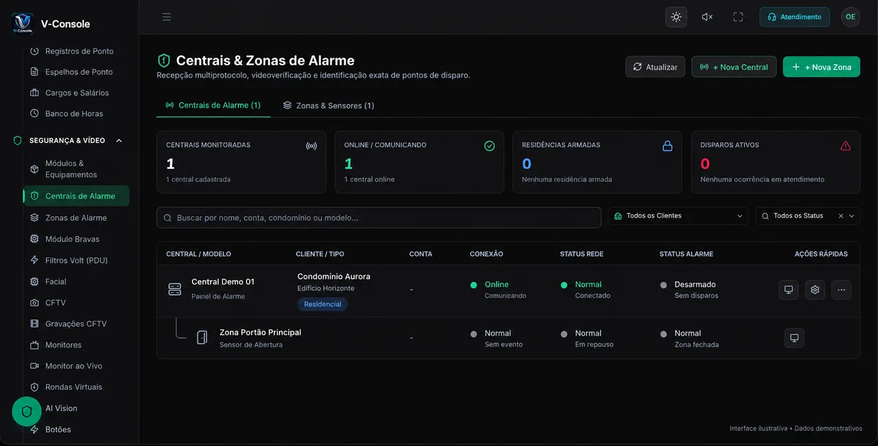This screenshot has width=878, height=446.
Task: Click the Atualizar refresh button
Action: click(655, 67)
